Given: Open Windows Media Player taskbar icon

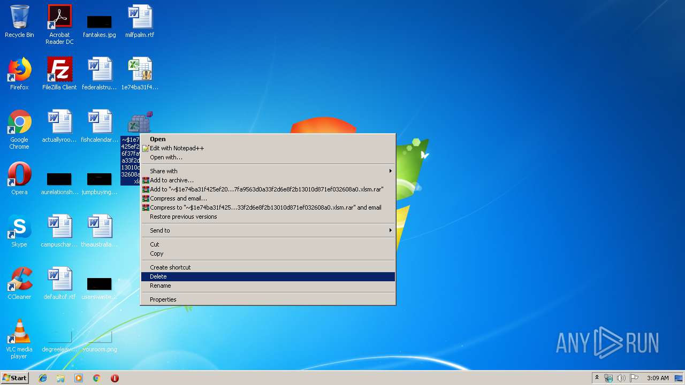Looking at the screenshot, I should tap(79, 378).
